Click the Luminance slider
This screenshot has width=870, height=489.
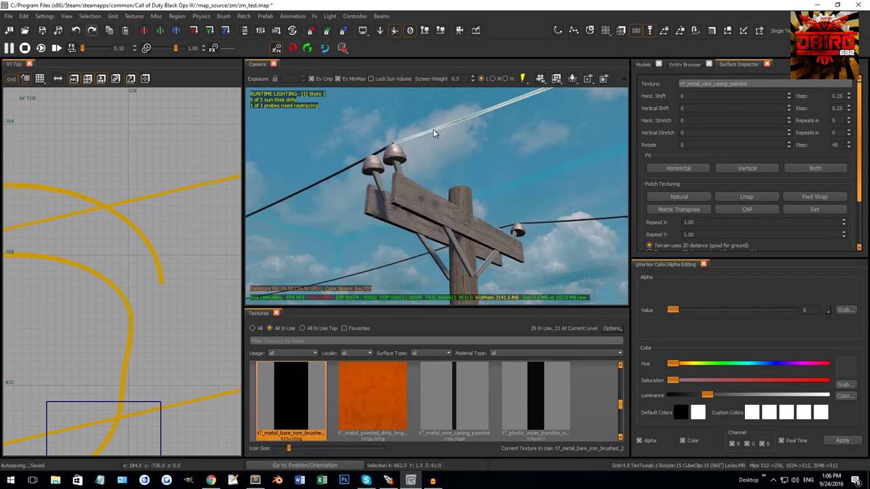(748, 395)
